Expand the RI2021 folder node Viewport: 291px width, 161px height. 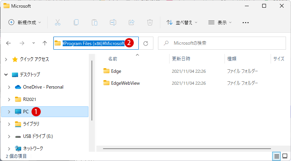point(9,99)
